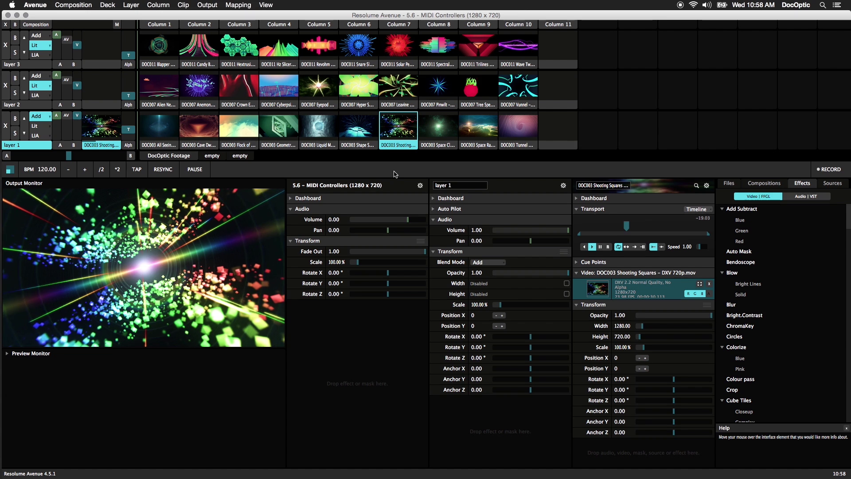Toggle Bypass B on layer 2
This screenshot has width=851, height=479.
pos(15,78)
